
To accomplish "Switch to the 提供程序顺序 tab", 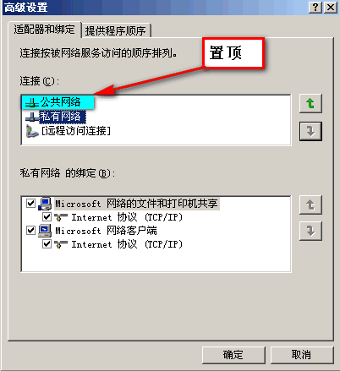I will point(116,30).
